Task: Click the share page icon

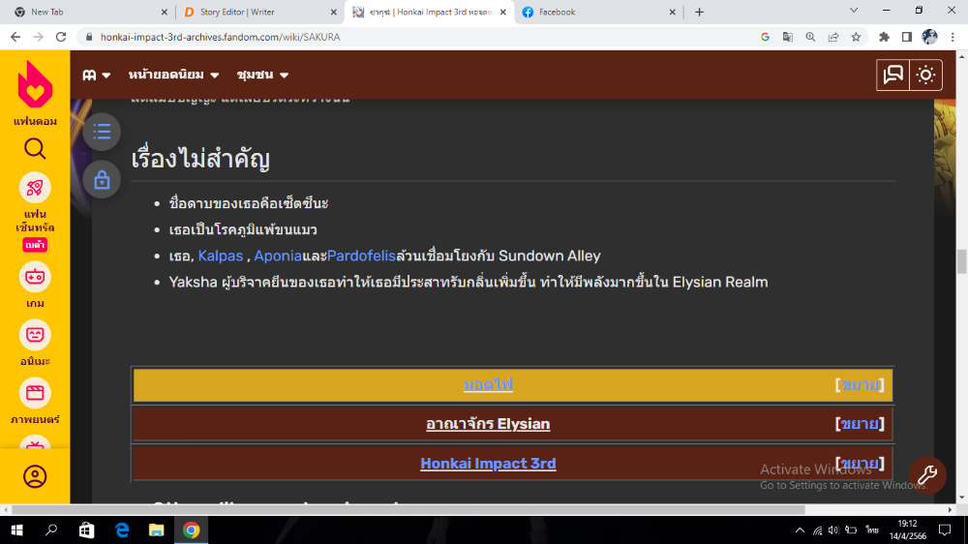Action: click(x=833, y=37)
